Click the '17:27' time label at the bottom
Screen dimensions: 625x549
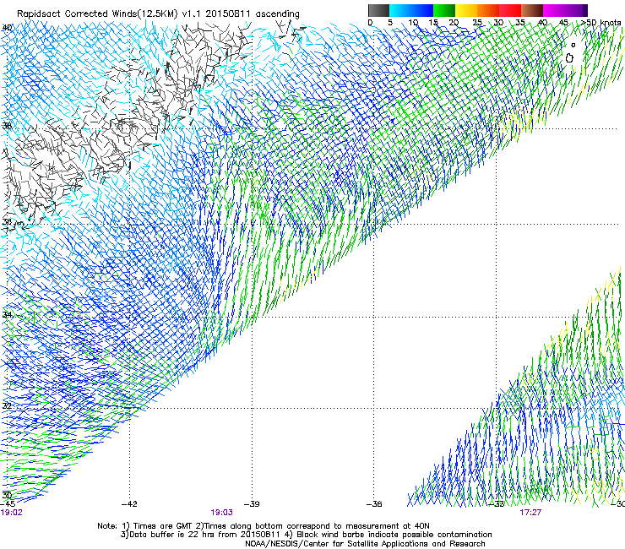pyautogui.click(x=530, y=513)
